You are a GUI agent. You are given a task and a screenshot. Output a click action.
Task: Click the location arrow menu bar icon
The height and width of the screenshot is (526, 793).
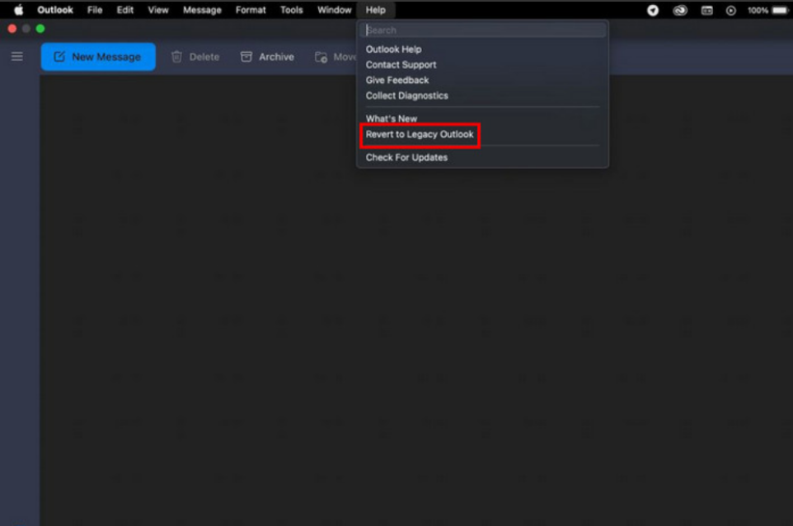coord(653,10)
